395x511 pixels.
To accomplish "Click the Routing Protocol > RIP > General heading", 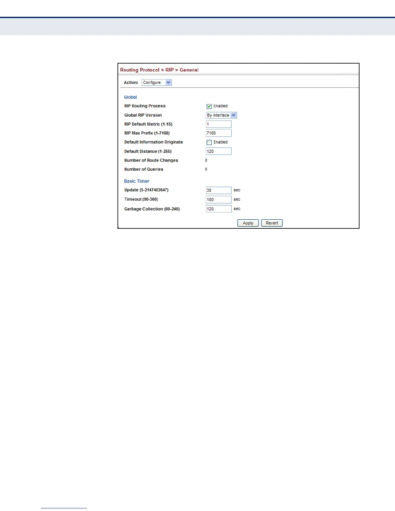I will tap(159, 70).
